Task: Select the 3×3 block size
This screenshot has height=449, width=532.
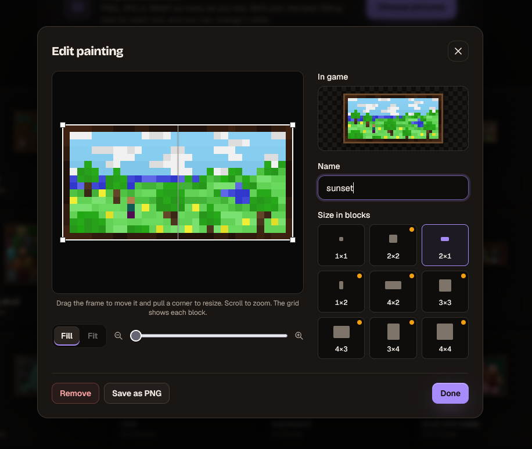Action: click(445, 292)
